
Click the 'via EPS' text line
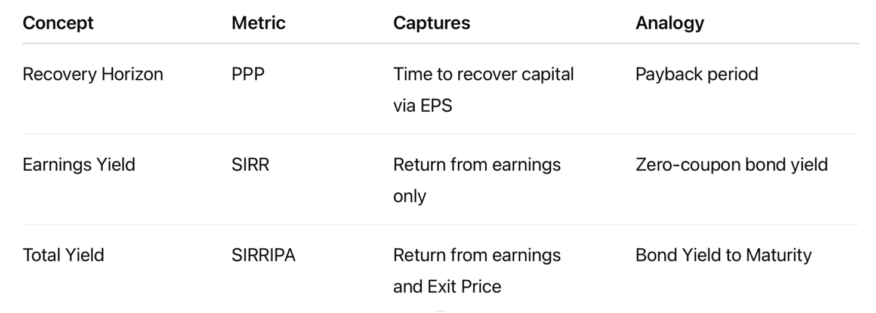coord(422,106)
